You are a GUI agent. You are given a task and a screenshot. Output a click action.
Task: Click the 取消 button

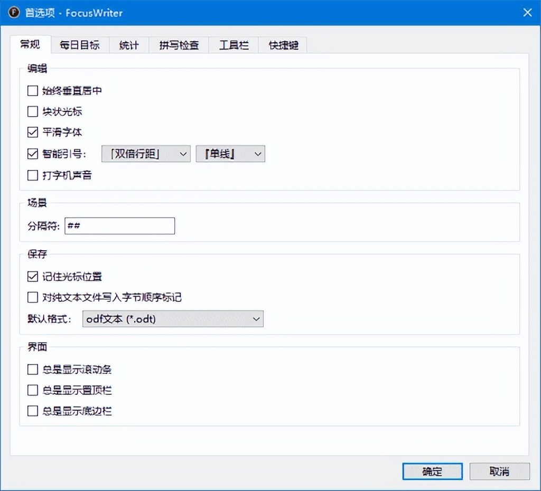[500, 471]
